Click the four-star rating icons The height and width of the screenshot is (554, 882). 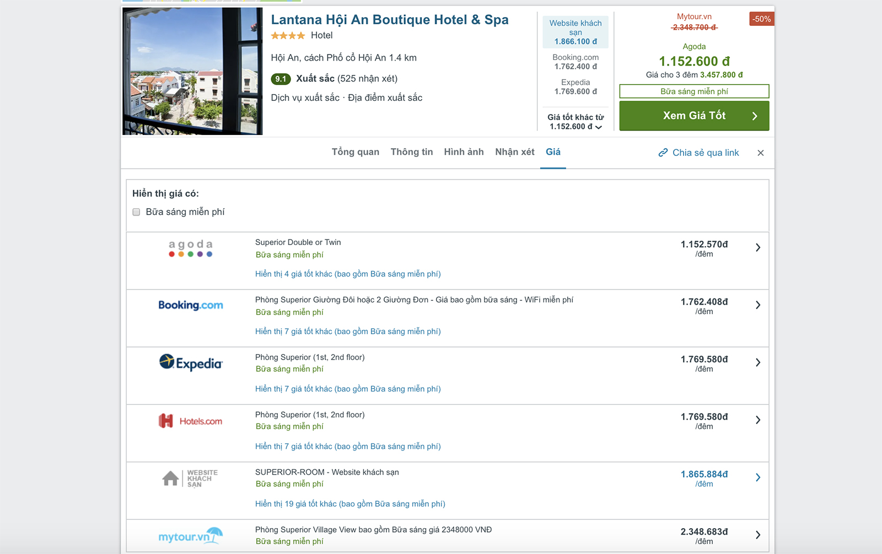288,35
